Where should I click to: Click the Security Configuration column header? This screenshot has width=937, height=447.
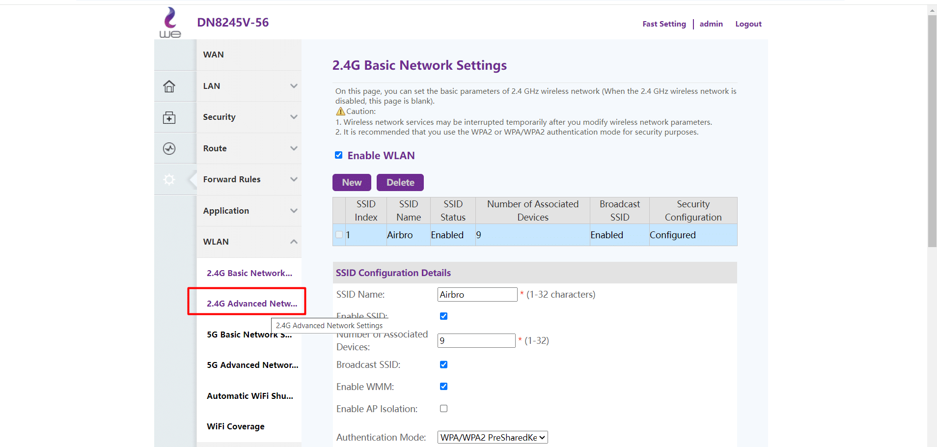pyautogui.click(x=693, y=211)
